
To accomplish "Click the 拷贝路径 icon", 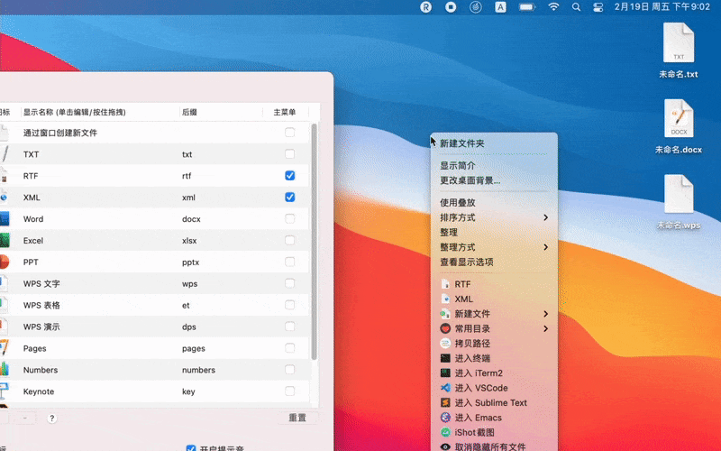I will click(445, 344).
